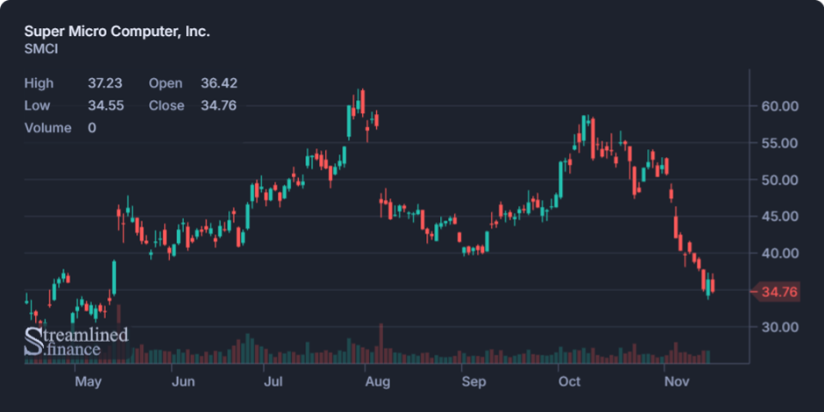Click the Close value 34.76
The height and width of the screenshot is (412, 824).
coord(218,105)
